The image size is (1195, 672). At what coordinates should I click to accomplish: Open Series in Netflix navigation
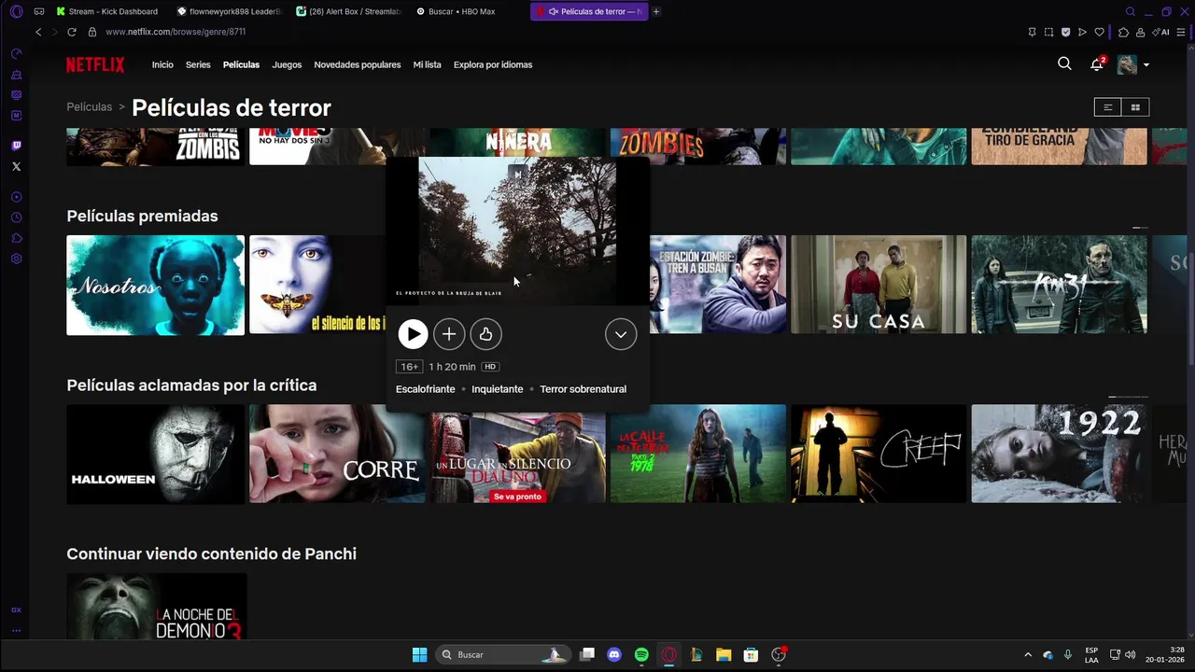198,64
